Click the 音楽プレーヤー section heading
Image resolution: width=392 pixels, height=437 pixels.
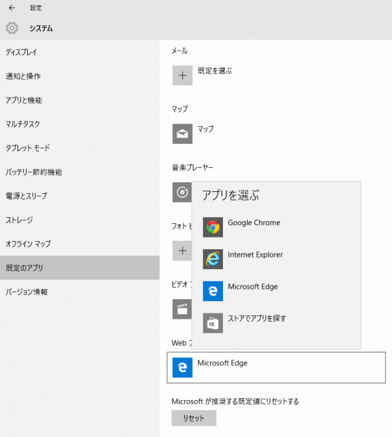click(192, 167)
